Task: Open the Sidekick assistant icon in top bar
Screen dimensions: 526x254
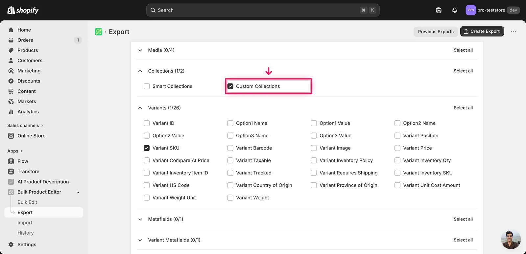Action: [x=439, y=10]
